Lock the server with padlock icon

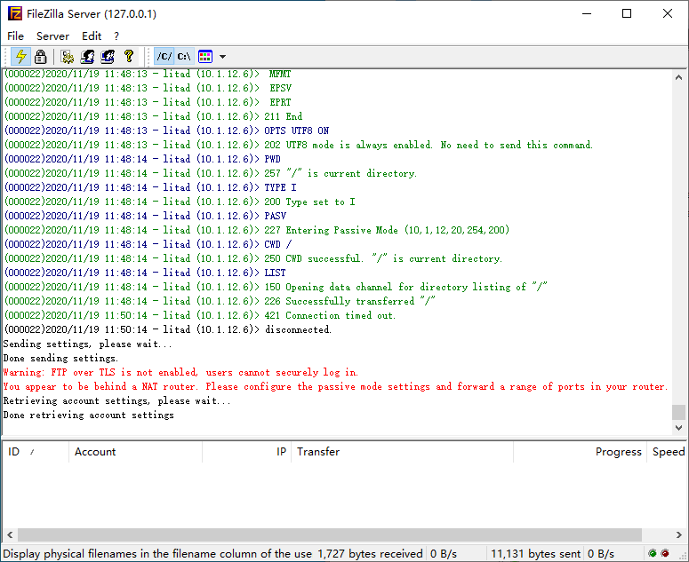40,56
